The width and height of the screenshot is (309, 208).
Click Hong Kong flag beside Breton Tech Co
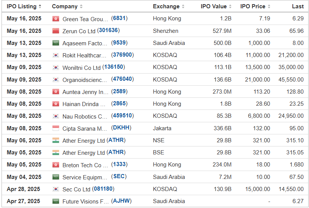click(x=56, y=165)
